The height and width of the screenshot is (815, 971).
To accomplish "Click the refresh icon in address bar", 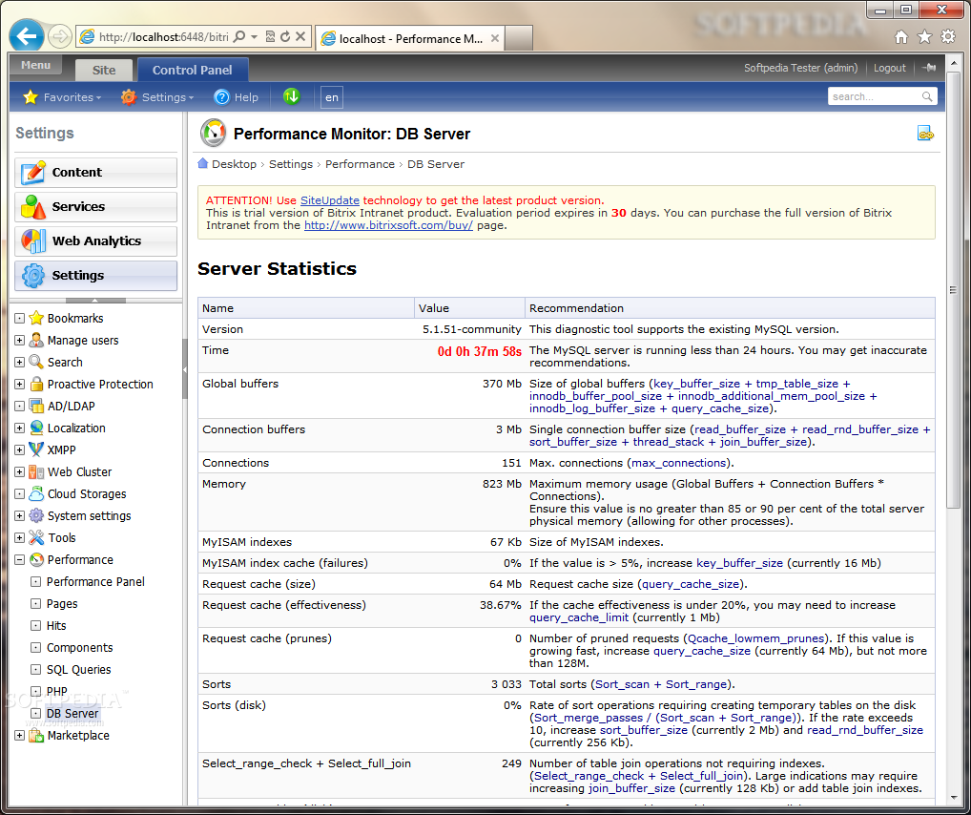I will (285, 36).
